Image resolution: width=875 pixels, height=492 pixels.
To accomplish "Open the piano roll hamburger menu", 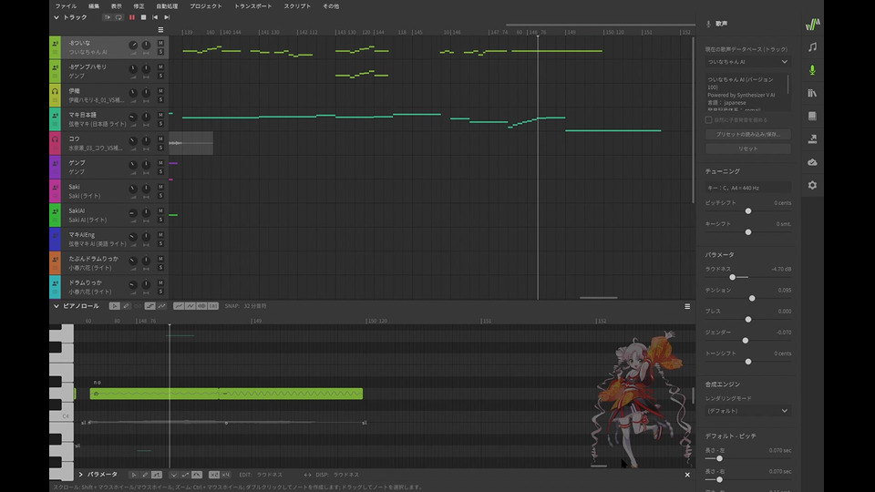I will (x=687, y=306).
